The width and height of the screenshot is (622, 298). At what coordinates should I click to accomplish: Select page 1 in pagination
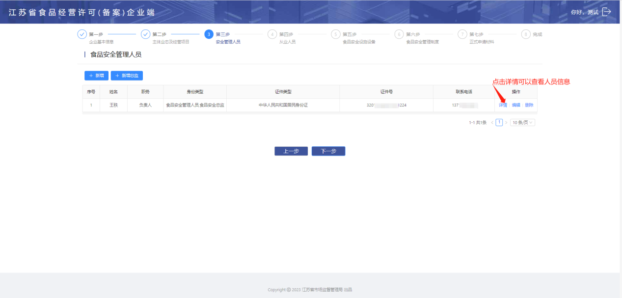(x=499, y=122)
